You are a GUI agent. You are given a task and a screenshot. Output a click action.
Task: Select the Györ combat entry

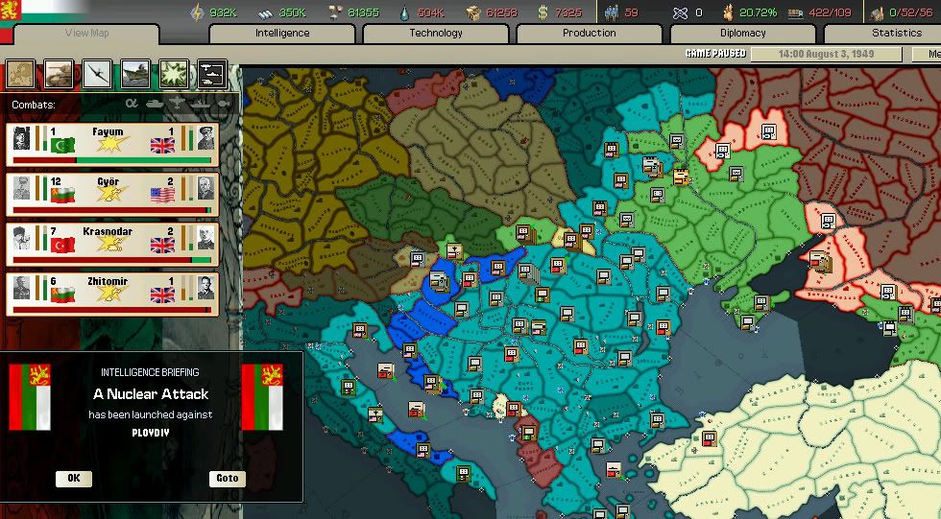click(x=112, y=194)
